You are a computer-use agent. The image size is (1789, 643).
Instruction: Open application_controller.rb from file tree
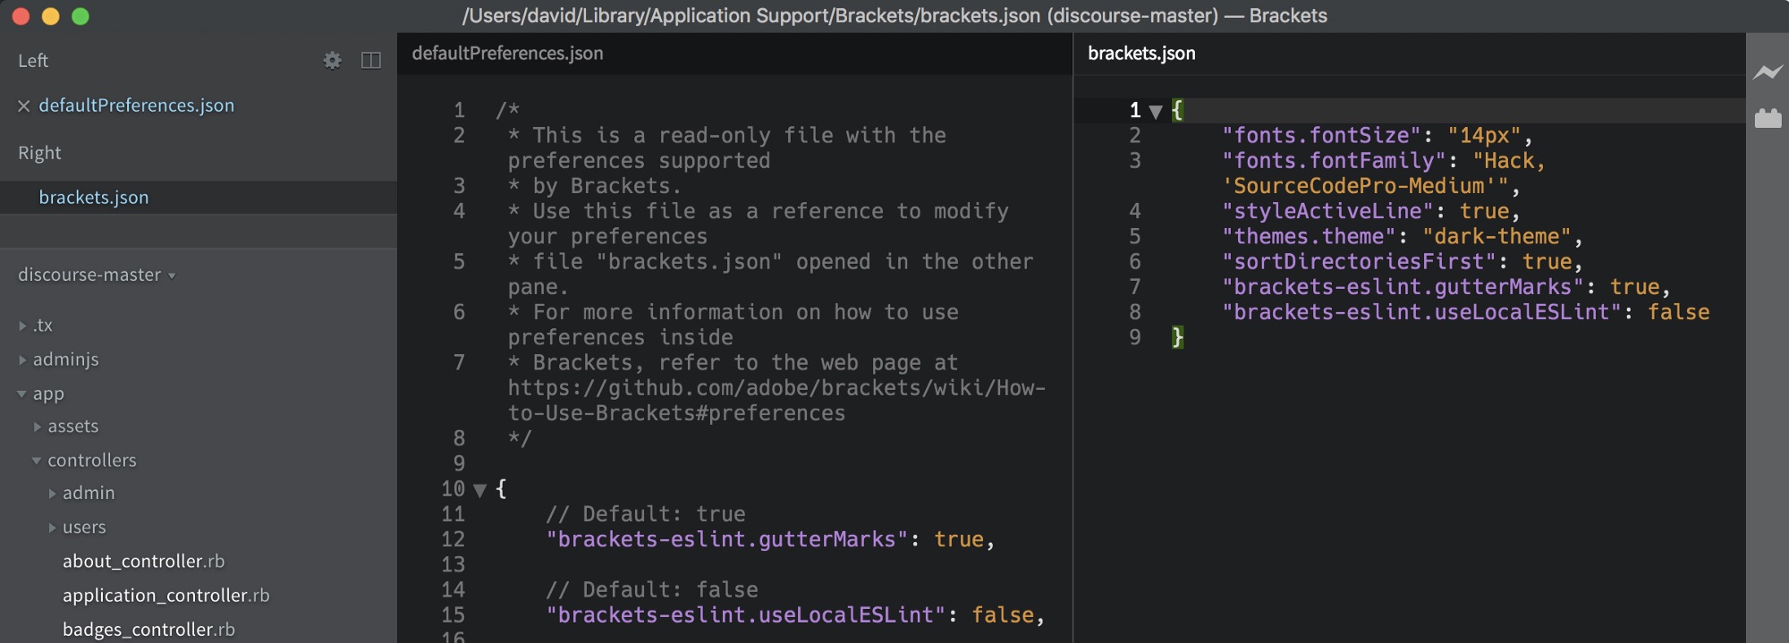click(x=165, y=596)
